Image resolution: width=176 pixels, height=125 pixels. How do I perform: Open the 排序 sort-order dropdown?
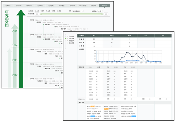click(78, 11)
